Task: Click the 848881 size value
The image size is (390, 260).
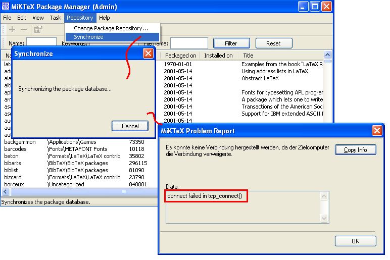Action: 138,184
